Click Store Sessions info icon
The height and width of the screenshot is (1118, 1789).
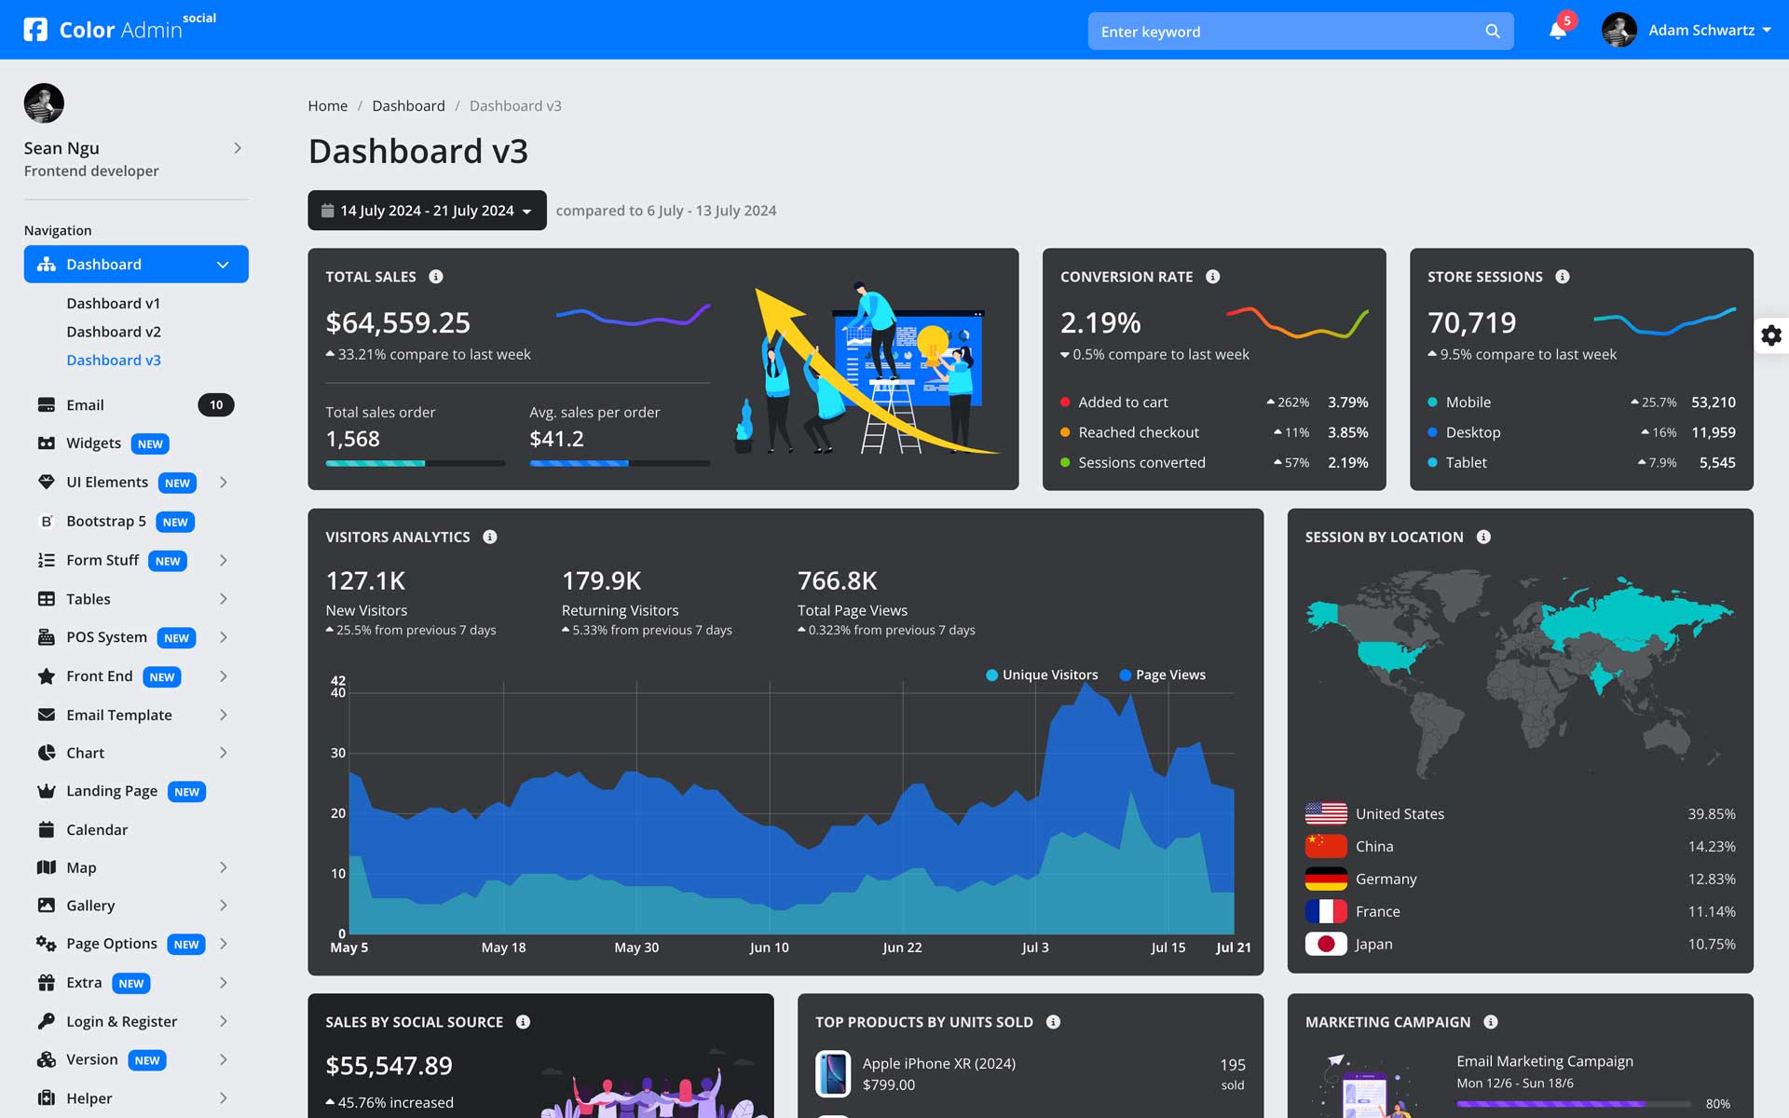(x=1563, y=277)
